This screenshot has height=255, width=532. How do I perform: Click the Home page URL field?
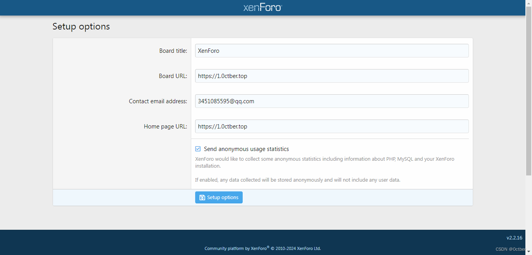click(x=332, y=126)
